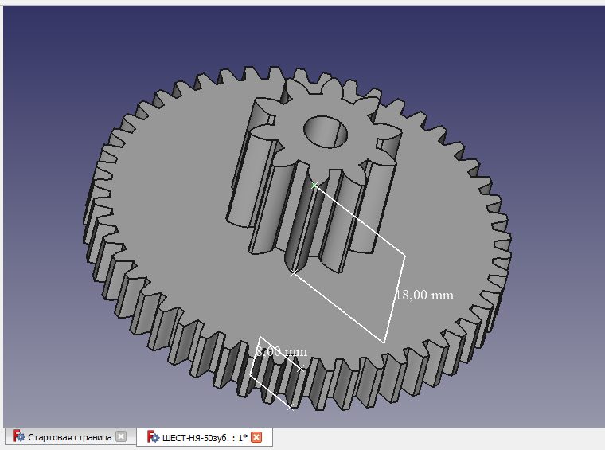Select the green measurement point on the pinion edge

[x=314, y=186]
